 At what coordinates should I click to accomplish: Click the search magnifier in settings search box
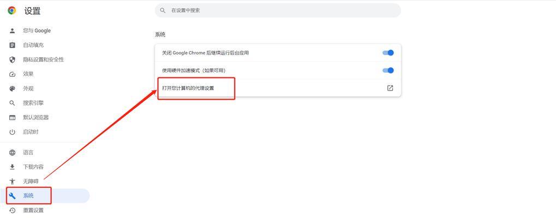pyautogui.click(x=163, y=10)
